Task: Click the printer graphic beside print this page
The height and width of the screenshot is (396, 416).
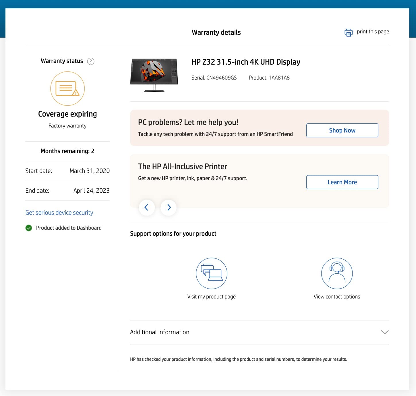Action: pyautogui.click(x=348, y=32)
